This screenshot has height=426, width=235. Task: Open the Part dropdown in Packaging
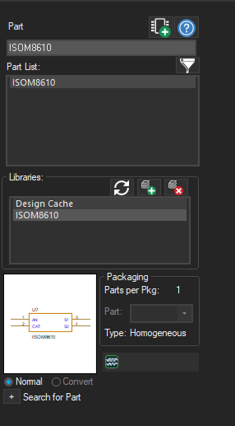161,314
